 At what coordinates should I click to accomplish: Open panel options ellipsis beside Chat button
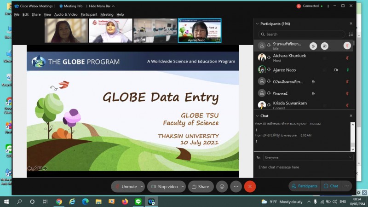coord(346,186)
